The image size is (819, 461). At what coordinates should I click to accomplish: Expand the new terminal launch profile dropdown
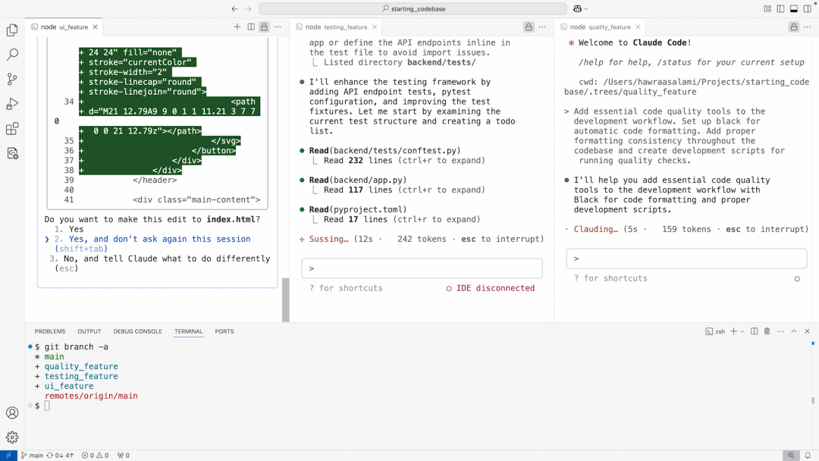tap(742, 331)
